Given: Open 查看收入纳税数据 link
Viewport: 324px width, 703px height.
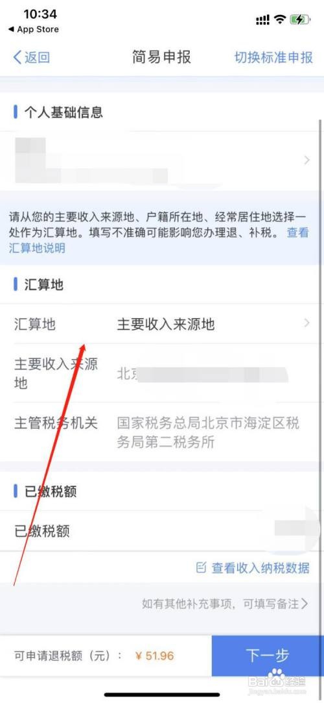Looking at the screenshot, I should tap(260, 568).
